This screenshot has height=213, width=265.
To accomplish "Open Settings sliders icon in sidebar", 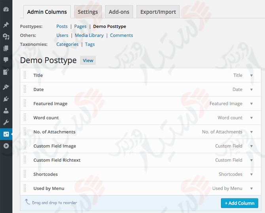I will (x=6, y=134).
